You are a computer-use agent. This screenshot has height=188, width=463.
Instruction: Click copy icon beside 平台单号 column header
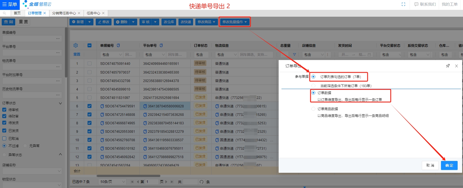(161, 45)
